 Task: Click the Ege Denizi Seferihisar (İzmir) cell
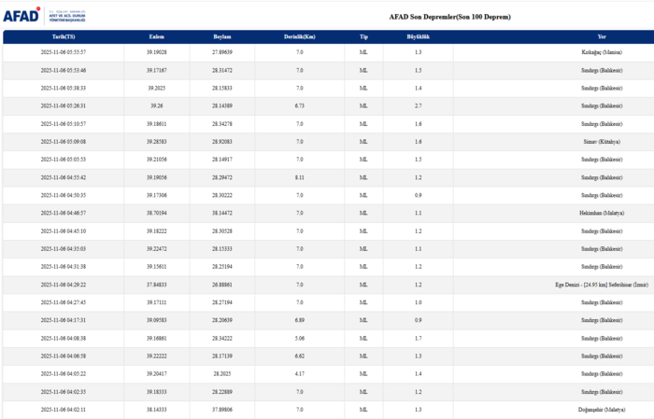[x=603, y=285]
